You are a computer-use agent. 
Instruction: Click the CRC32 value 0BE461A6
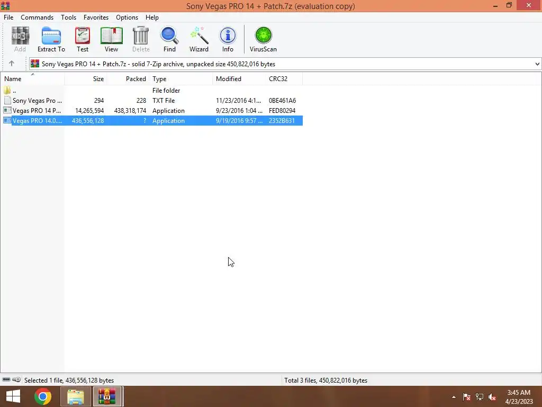pos(283,101)
